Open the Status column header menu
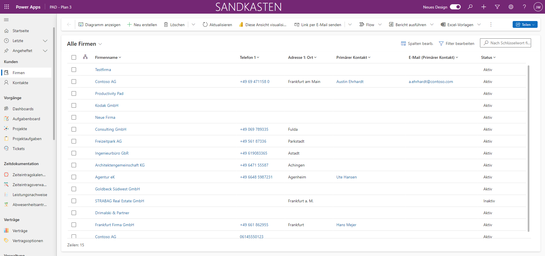 pos(488,57)
